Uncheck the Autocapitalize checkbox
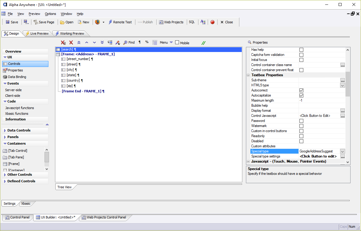 tap(301, 96)
